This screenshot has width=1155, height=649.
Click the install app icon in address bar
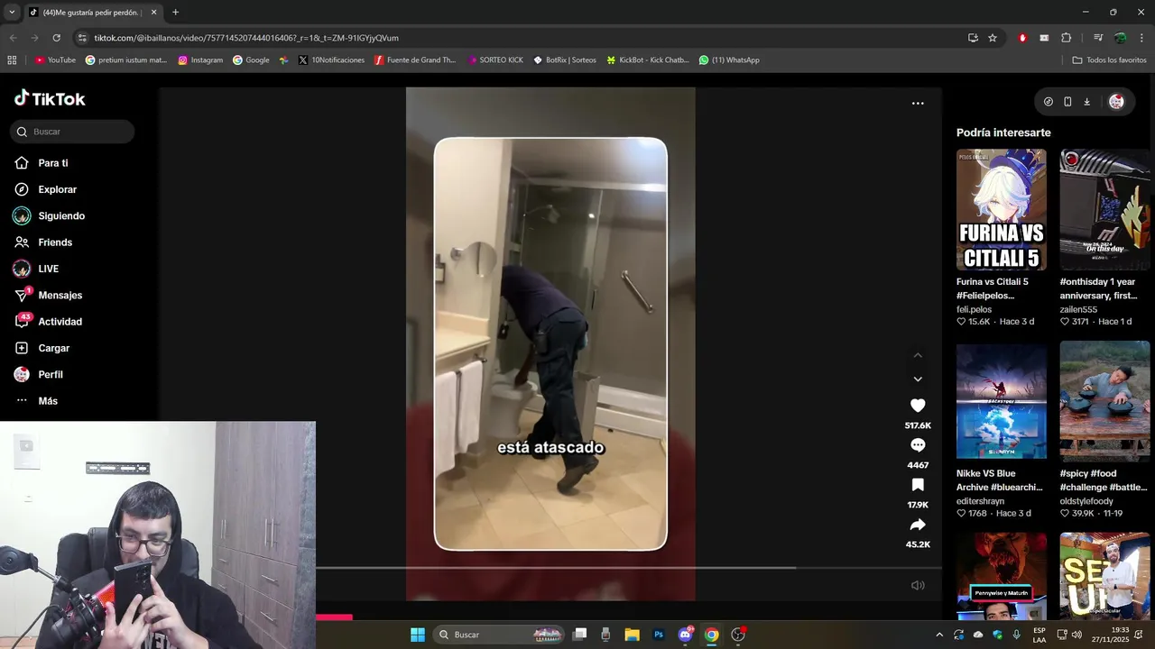[973, 38]
